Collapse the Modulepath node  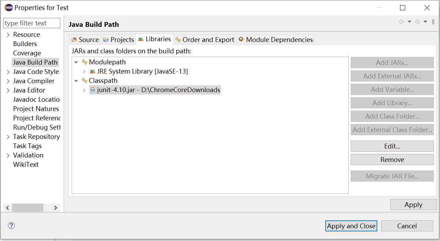tap(76, 62)
